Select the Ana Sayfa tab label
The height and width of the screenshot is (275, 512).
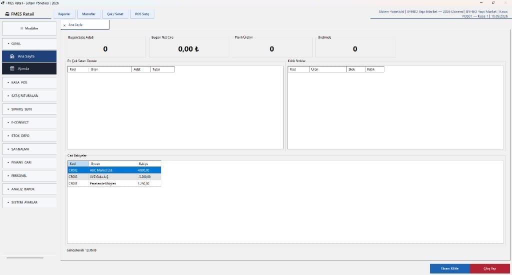75,25
